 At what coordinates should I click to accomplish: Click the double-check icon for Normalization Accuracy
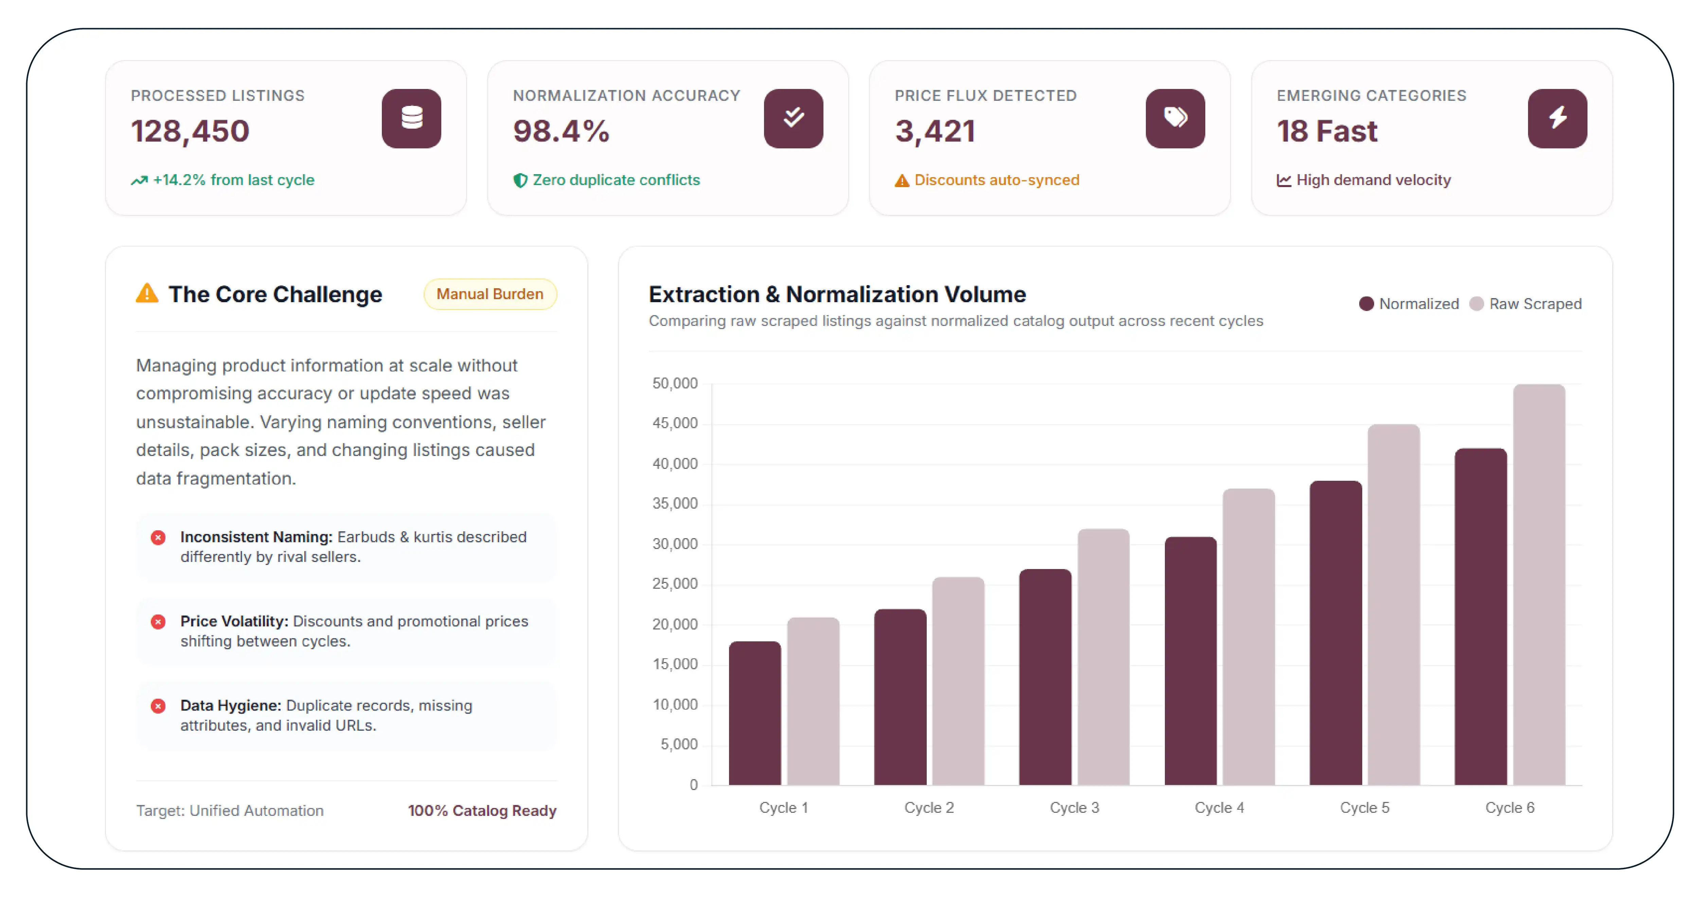(x=793, y=118)
